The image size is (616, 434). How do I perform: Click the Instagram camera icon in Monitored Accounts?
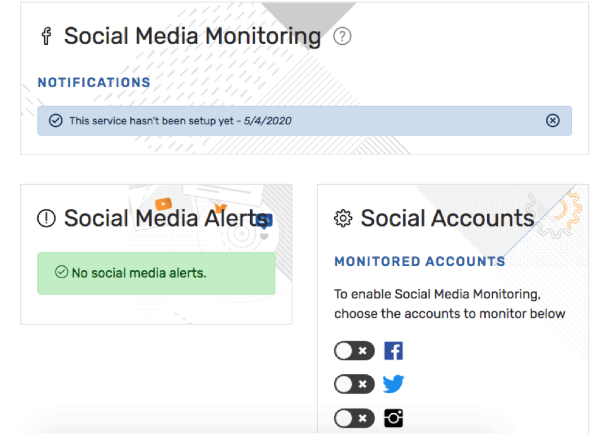click(x=393, y=418)
